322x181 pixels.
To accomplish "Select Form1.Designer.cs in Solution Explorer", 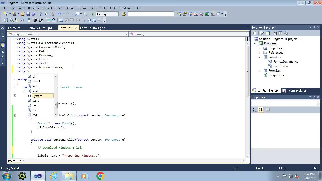I will (x=286, y=62).
